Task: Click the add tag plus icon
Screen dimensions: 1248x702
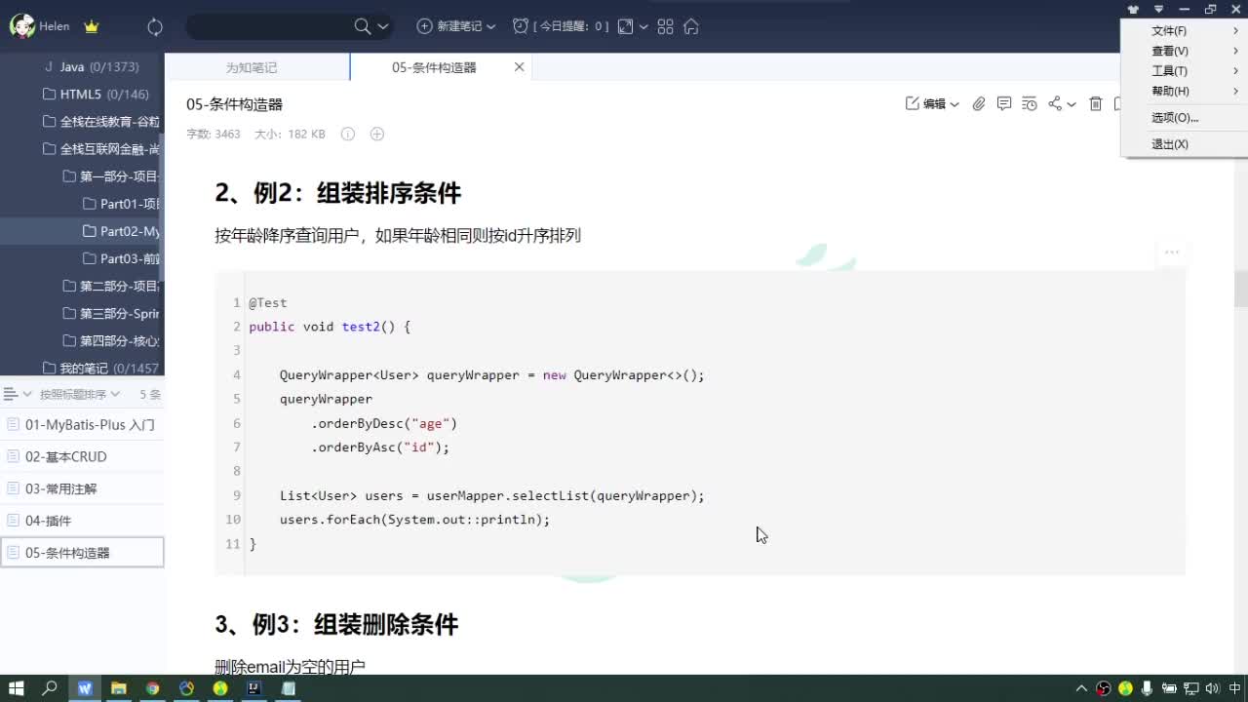Action: coord(377,134)
